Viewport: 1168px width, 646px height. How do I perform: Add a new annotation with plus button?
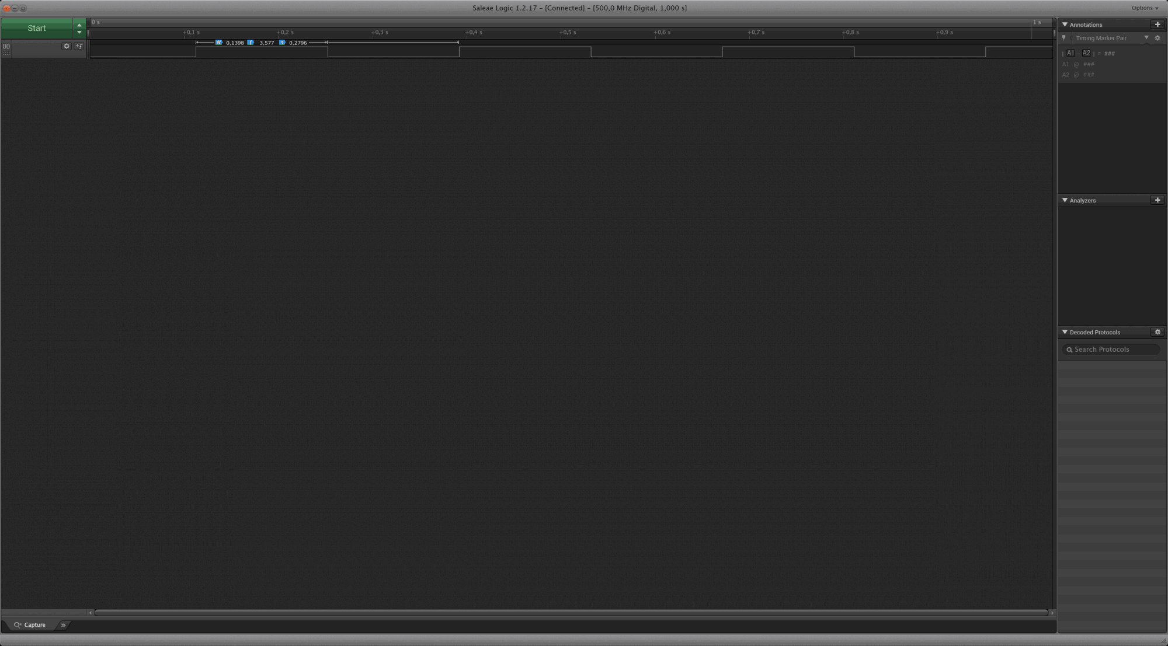point(1157,25)
